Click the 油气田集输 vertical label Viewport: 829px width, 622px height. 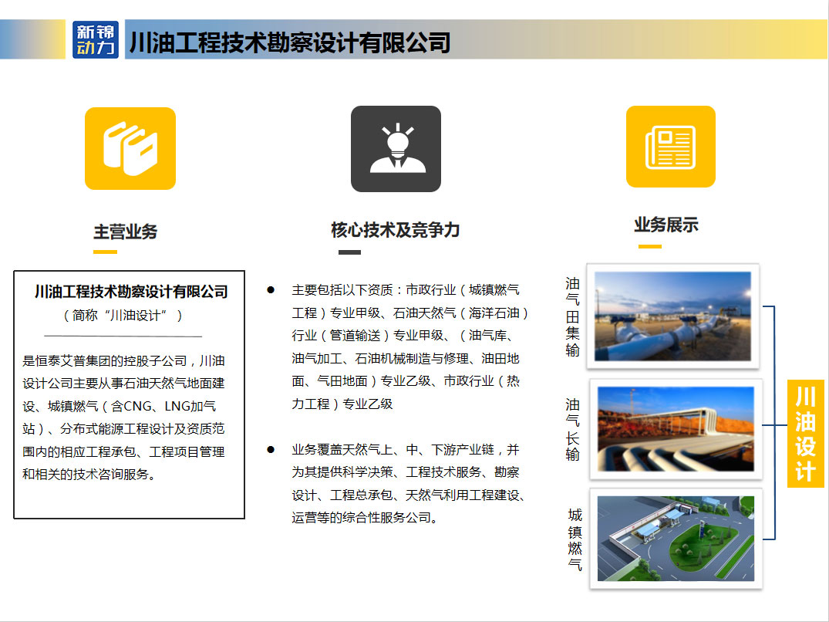click(x=572, y=317)
